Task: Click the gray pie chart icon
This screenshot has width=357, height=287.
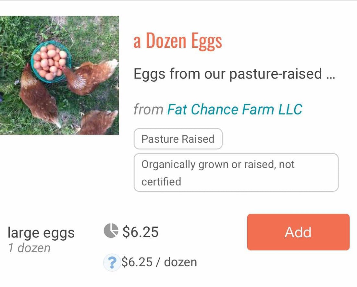Action: point(110,231)
